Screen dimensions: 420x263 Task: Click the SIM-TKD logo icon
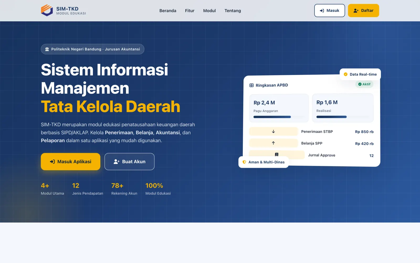click(x=47, y=11)
